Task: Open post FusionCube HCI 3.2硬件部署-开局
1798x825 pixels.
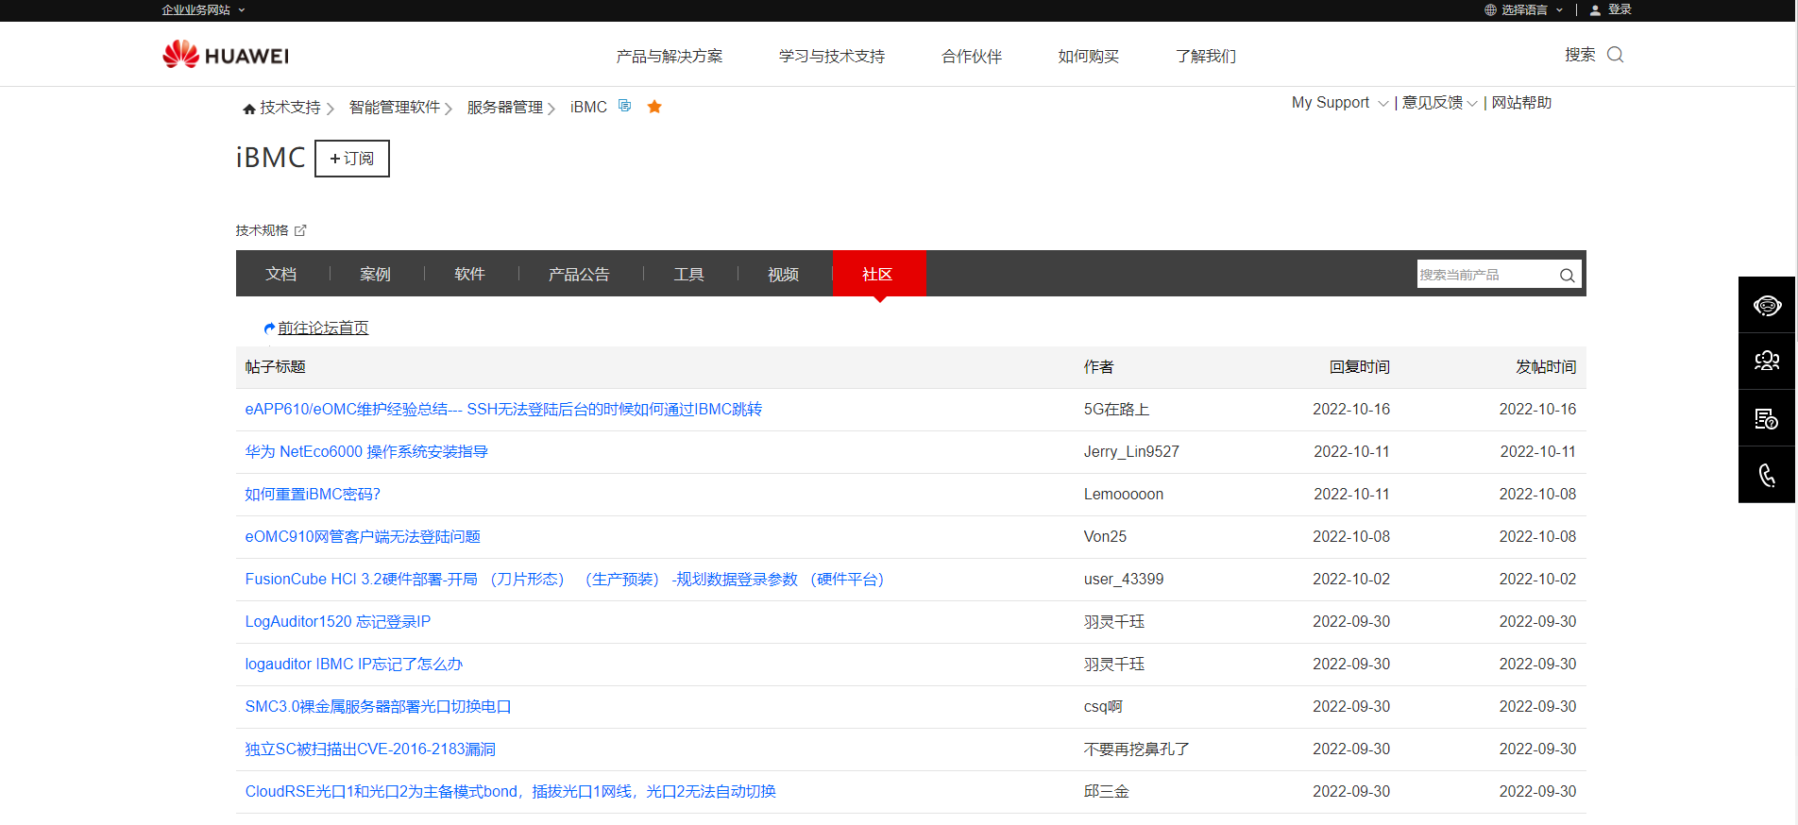Action: click(x=565, y=580)
